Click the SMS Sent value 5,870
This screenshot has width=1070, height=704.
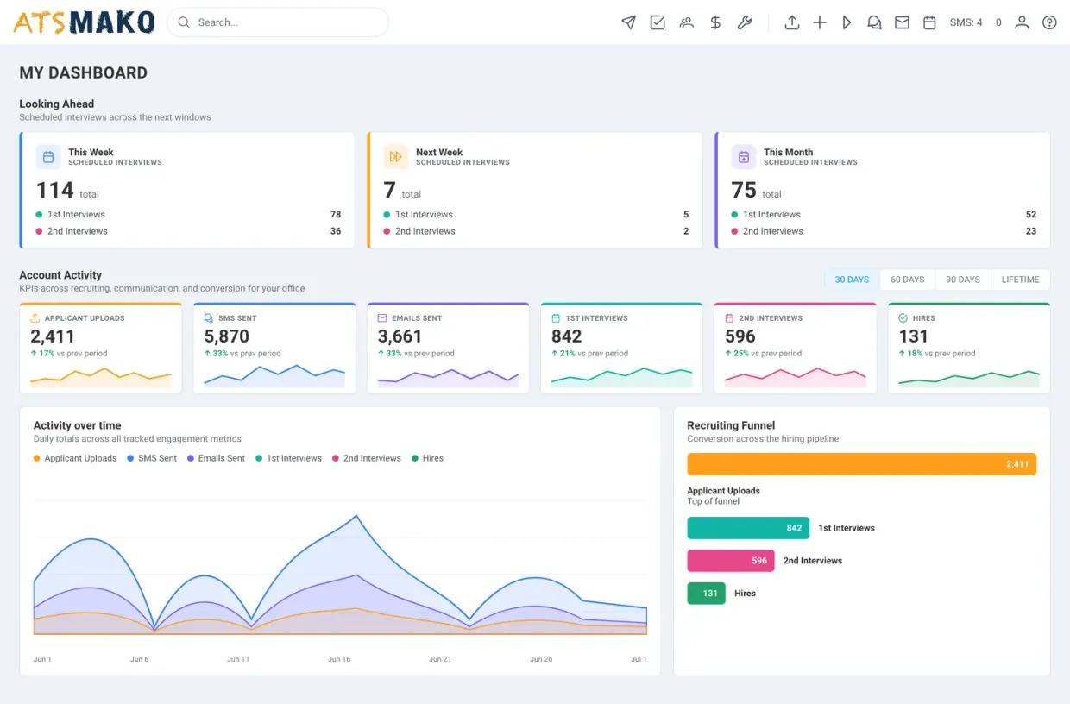227,336
